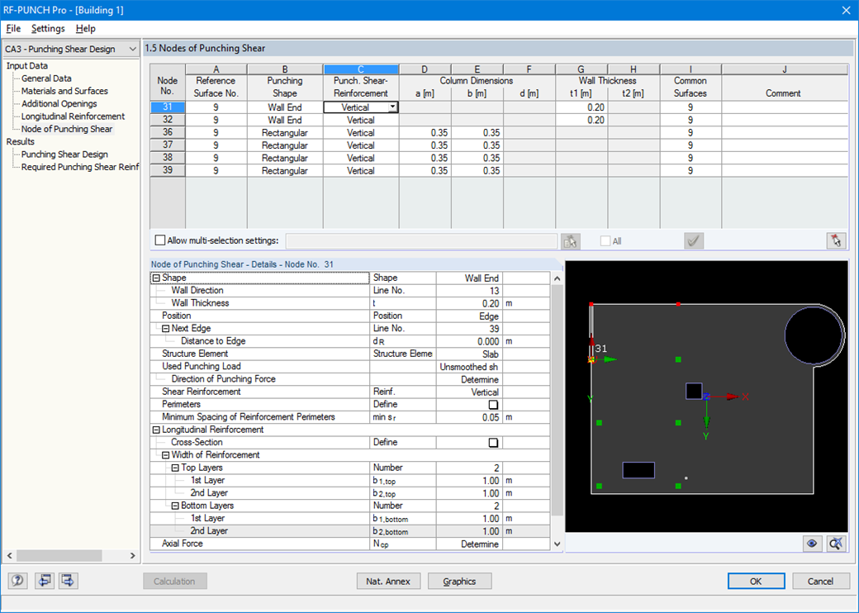Open the File menu

pos(12,28)
